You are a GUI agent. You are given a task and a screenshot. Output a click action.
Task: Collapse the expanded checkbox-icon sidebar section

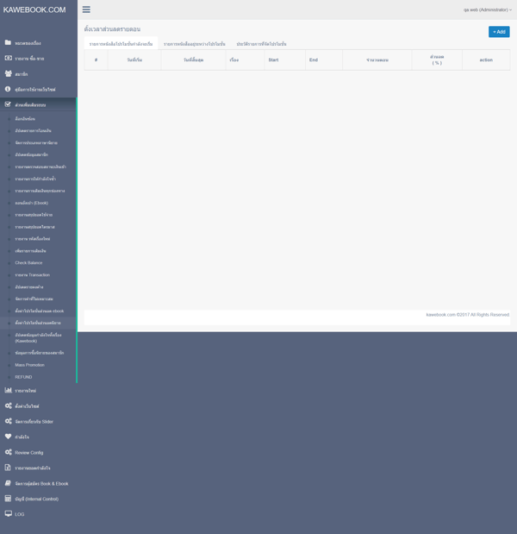[30, 104]
